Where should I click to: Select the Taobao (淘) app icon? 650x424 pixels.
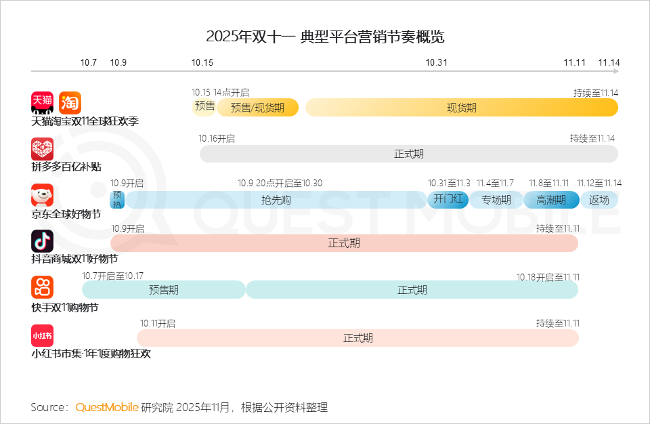70,102
